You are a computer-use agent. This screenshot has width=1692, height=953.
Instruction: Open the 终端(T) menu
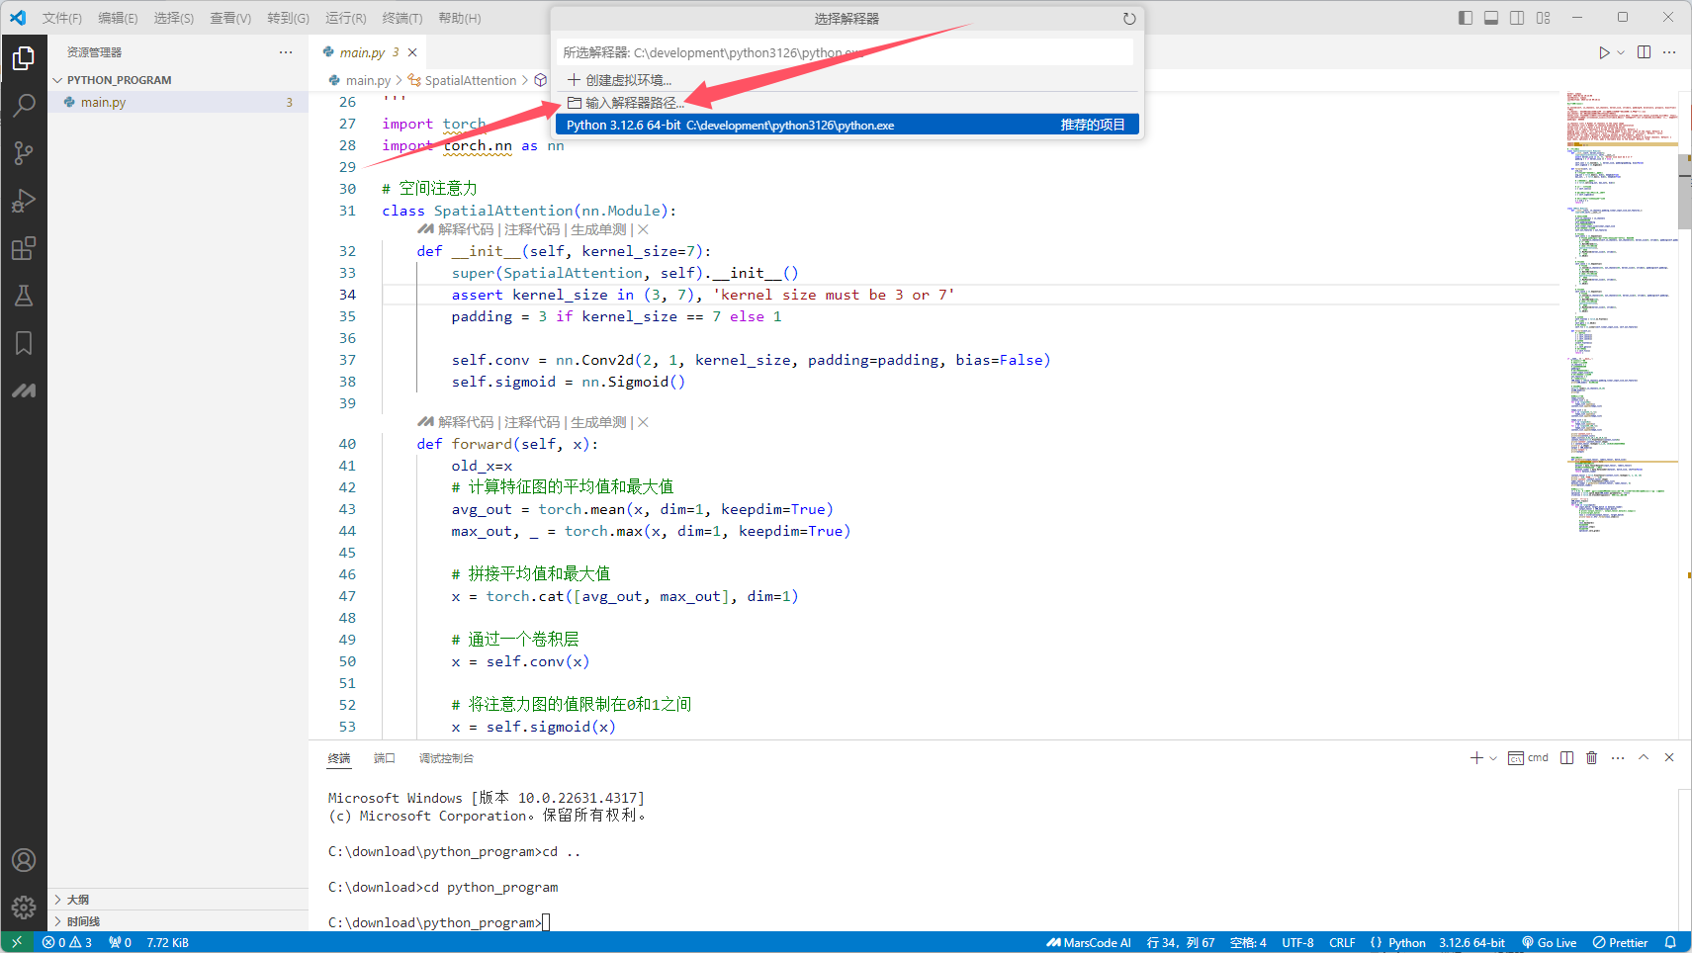coord(402,18)
